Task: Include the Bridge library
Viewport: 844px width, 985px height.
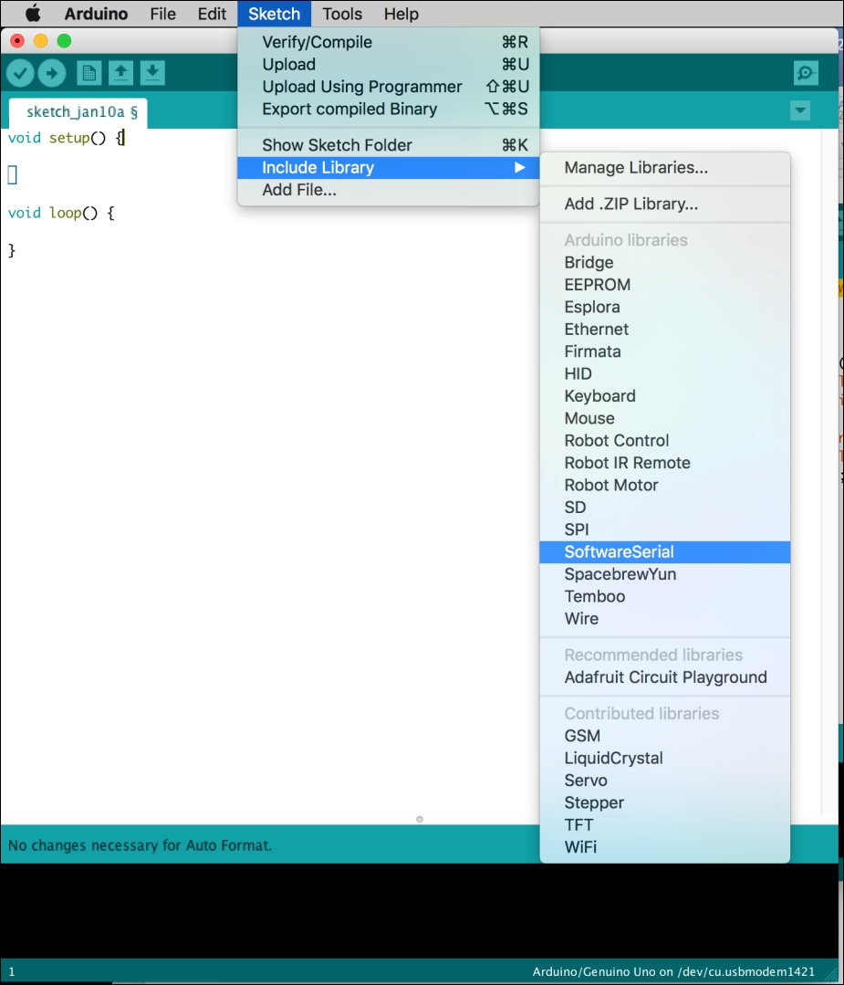Action: click(x=665, y=263)
